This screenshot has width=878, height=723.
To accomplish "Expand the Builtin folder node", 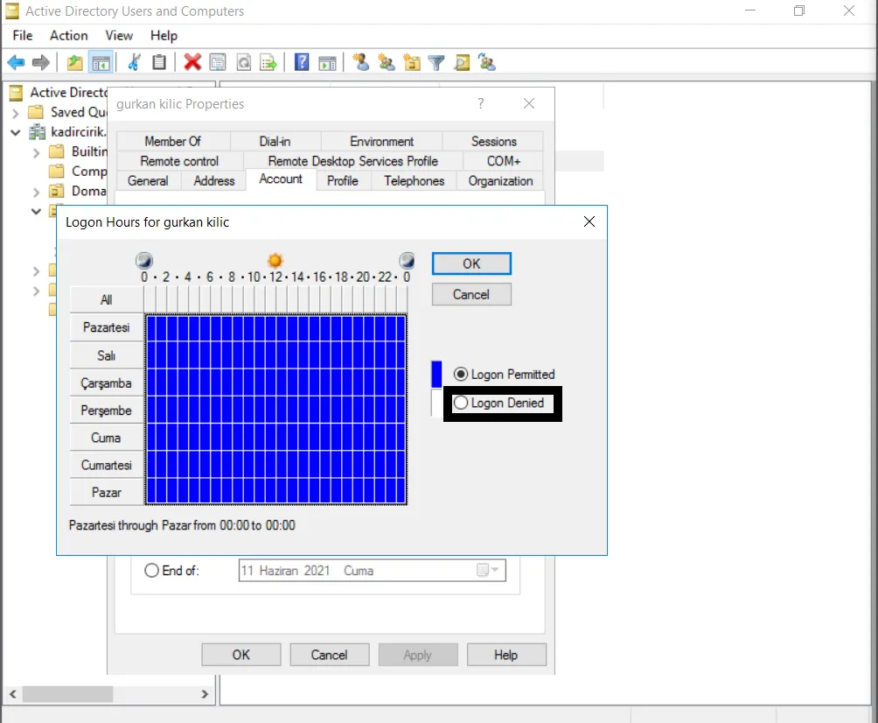I will point(37,152).
